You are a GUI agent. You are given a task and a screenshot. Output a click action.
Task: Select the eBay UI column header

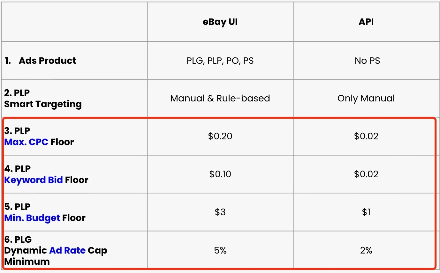pyautogui.click(x=220, y=22)
